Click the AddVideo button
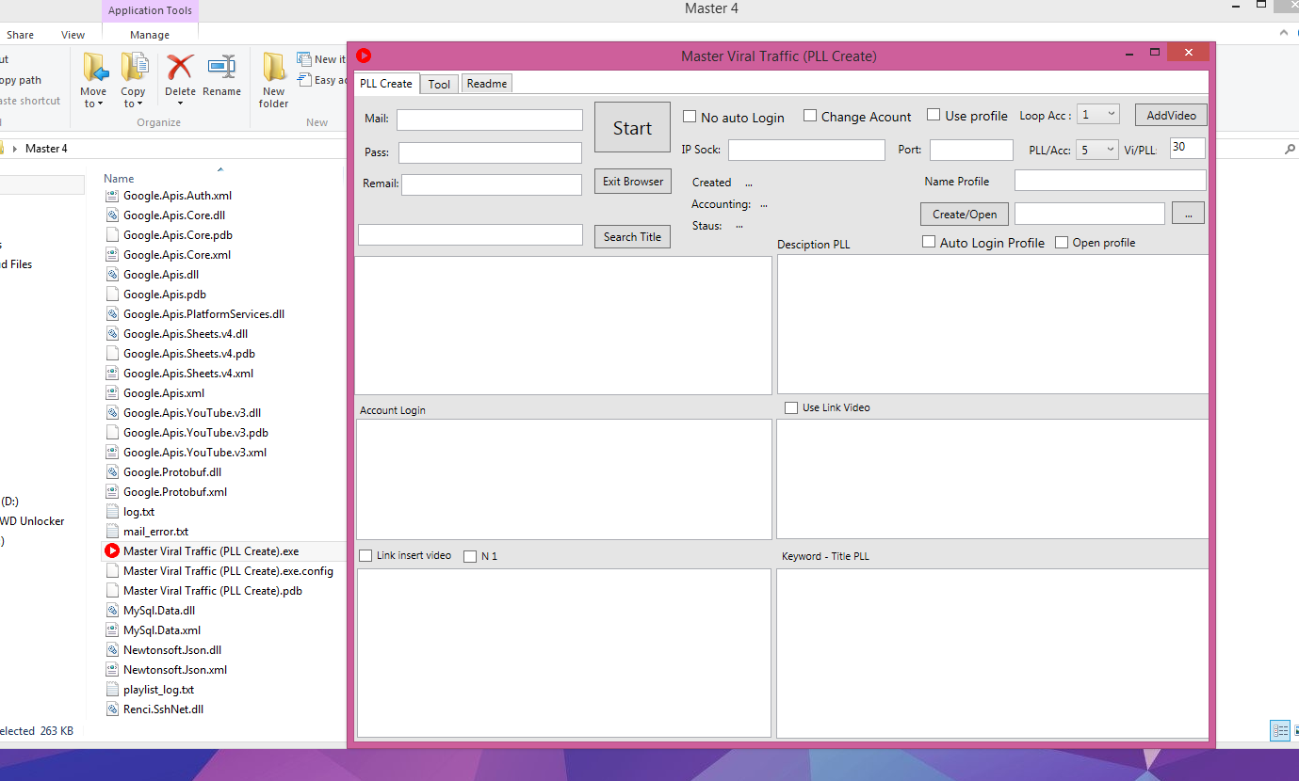Screen dimensions: 1299x781 1171,115
